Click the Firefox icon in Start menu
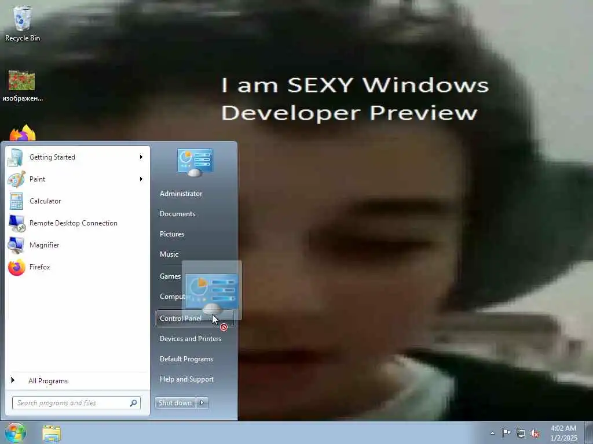Viewport: 593px width, 444px height. [x=17, y=267]
